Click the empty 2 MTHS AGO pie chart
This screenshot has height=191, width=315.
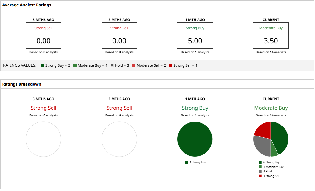(119, 139)
